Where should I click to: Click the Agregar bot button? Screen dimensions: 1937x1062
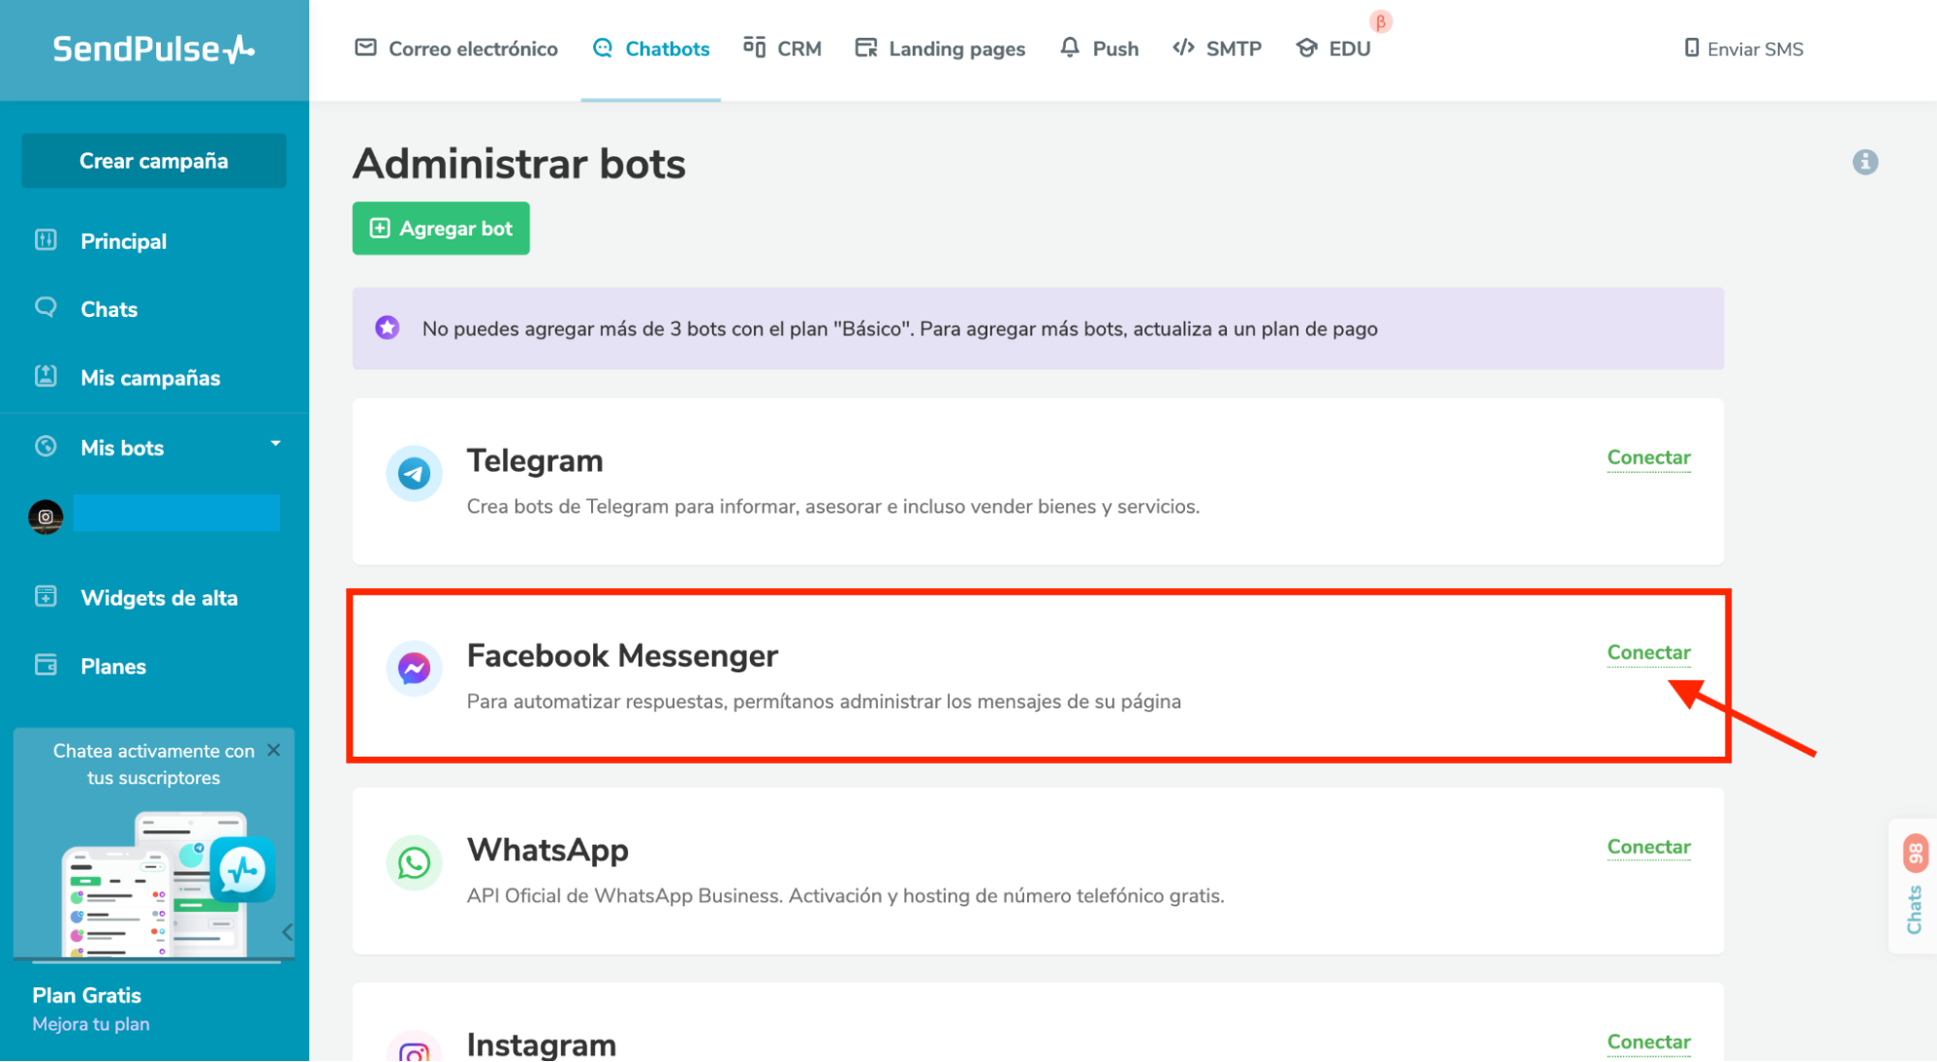click(x=441, y=229)
